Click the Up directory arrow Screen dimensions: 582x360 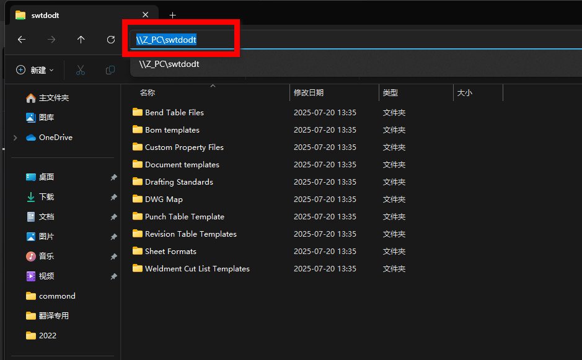click(x=81, y=40)
